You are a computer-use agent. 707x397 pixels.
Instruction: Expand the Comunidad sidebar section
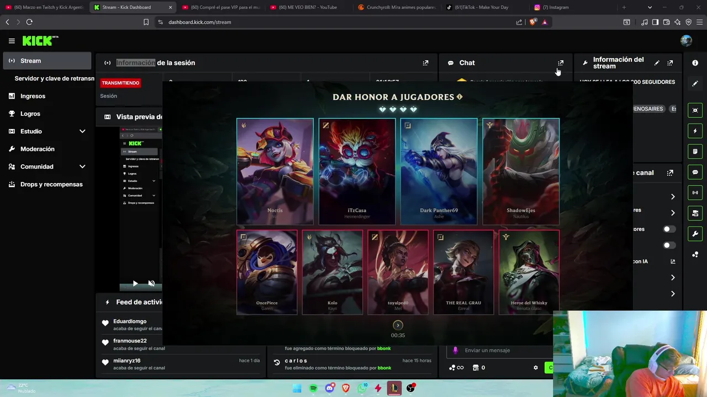click(x=82, y=167)
